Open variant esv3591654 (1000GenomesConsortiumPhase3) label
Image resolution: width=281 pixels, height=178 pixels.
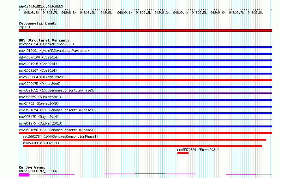click(x=57, y=110)
